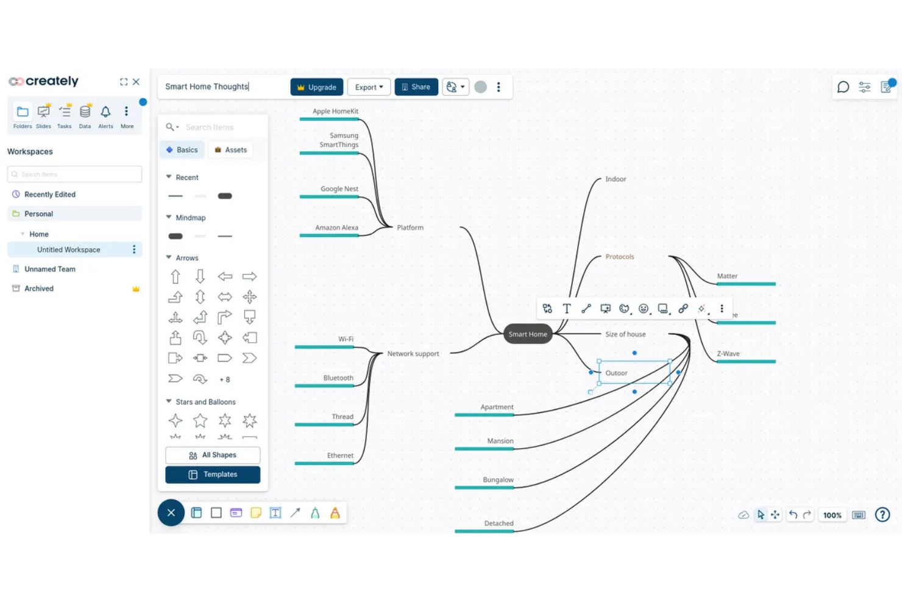
Task: Select the pointer cursor tool
Action: [x=761, y=515]
